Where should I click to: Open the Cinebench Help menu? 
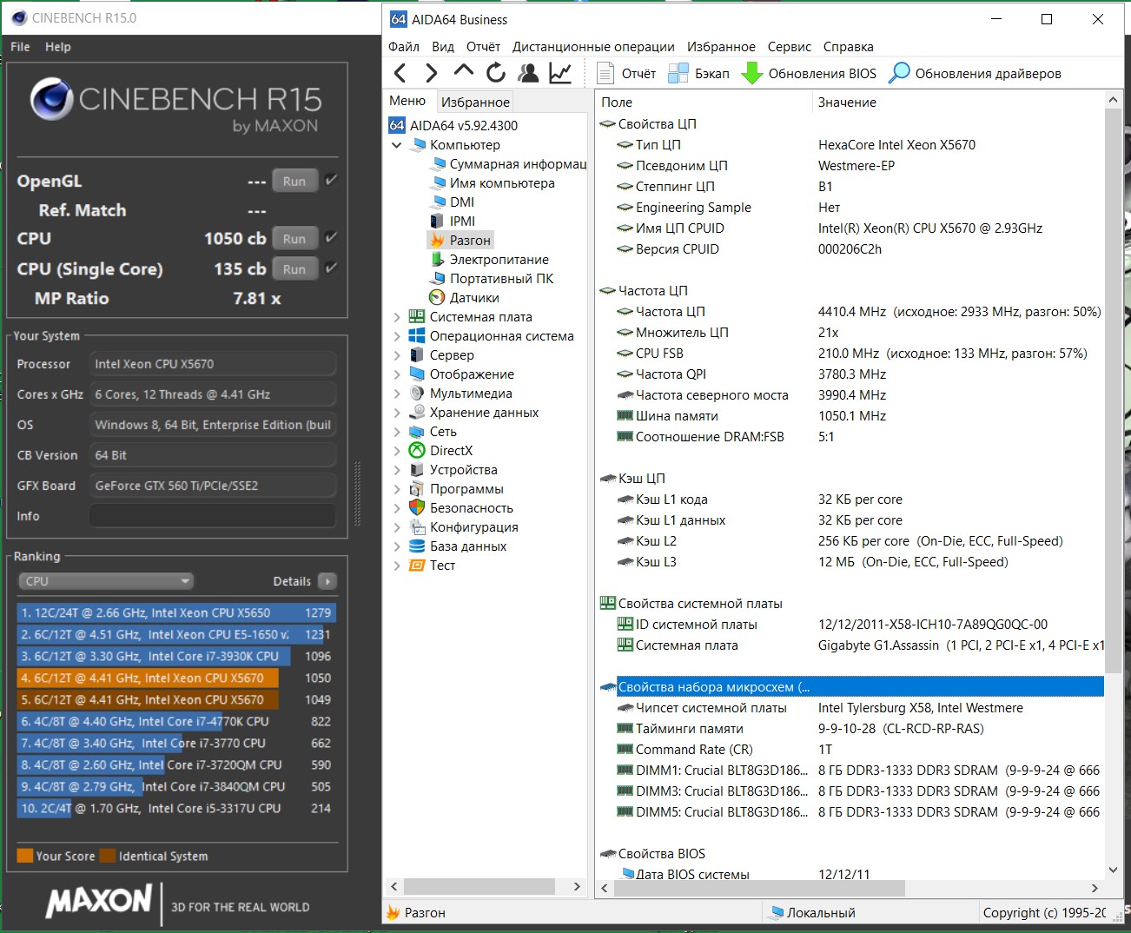(x=58, y=47)
